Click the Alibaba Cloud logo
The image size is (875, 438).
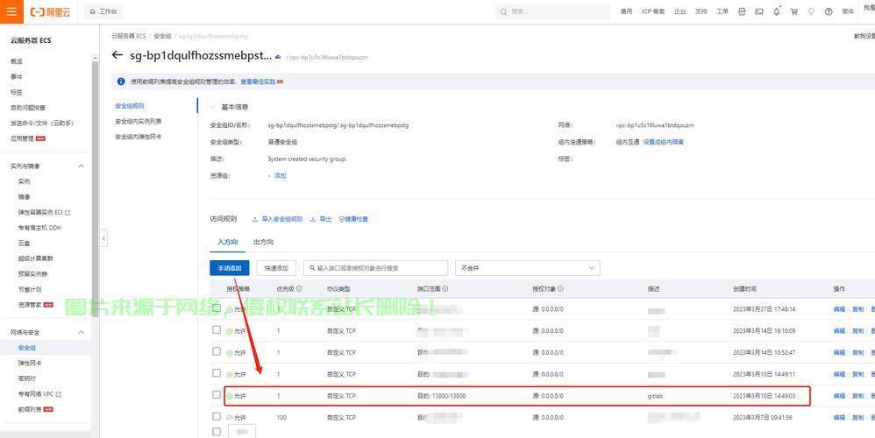tap(50, 11)
